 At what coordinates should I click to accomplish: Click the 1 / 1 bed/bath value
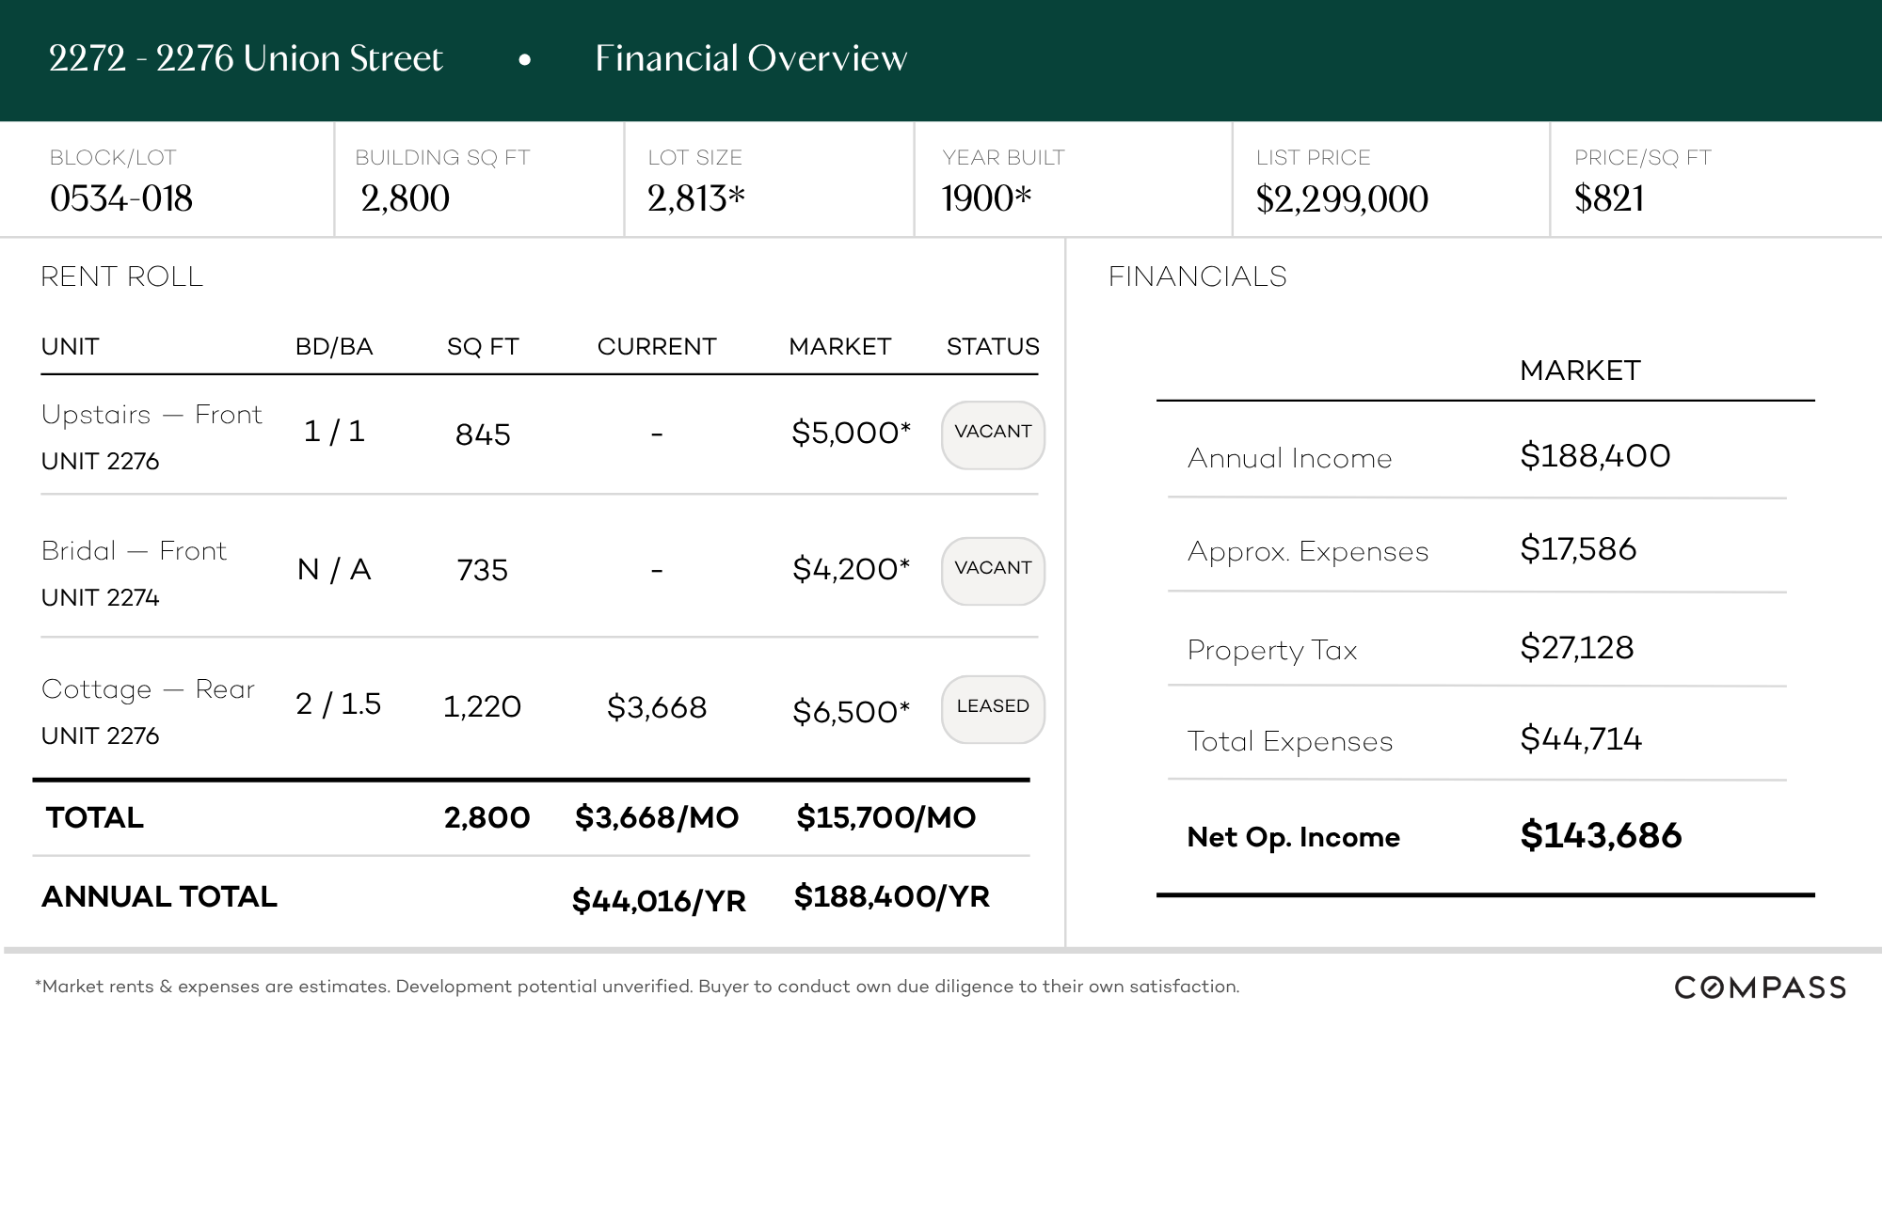point(334,432)
